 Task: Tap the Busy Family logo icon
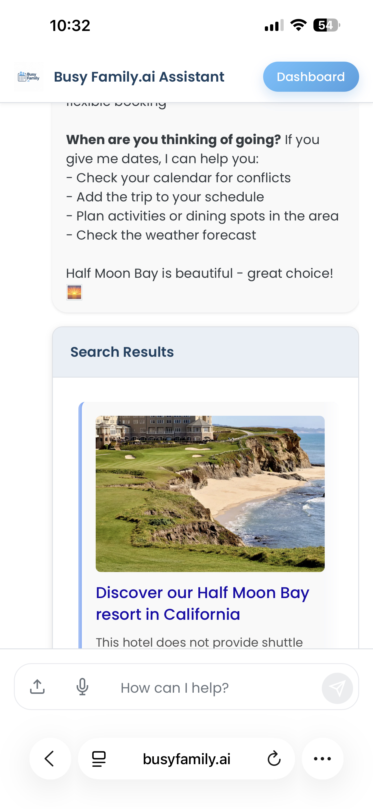click(x=29, y=76)
